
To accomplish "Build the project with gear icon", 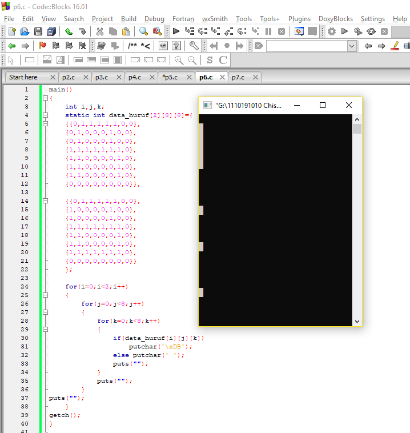I will pos(332,31).
